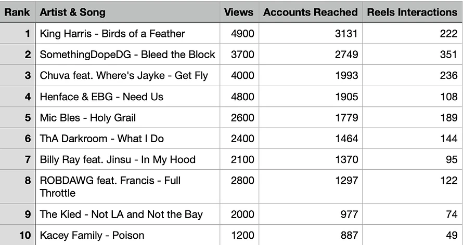Select the Rank column header
Screen dimensions: 463x245
point(17,12)
